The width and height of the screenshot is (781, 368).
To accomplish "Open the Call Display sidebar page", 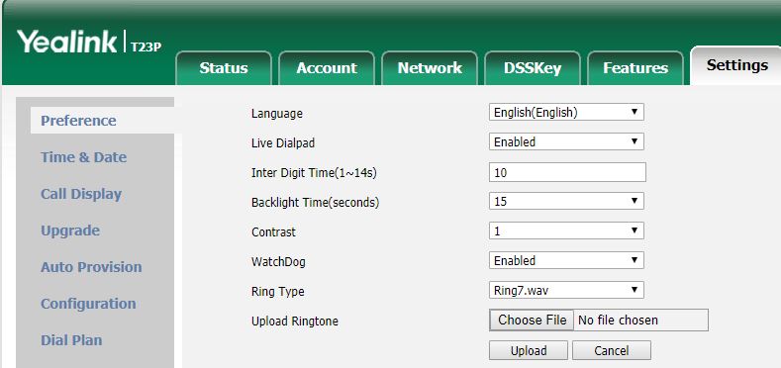I will (81, 194).
